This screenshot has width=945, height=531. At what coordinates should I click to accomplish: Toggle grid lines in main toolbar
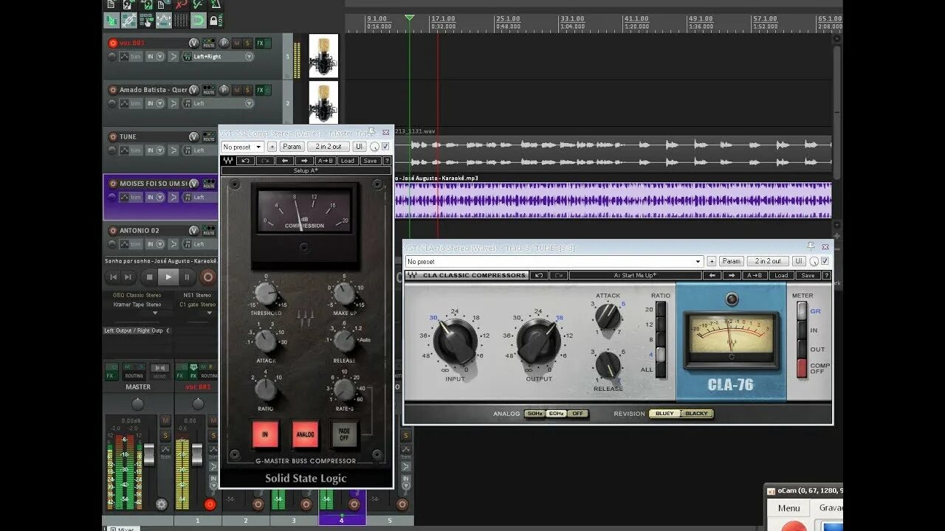(x=181, y=20)
